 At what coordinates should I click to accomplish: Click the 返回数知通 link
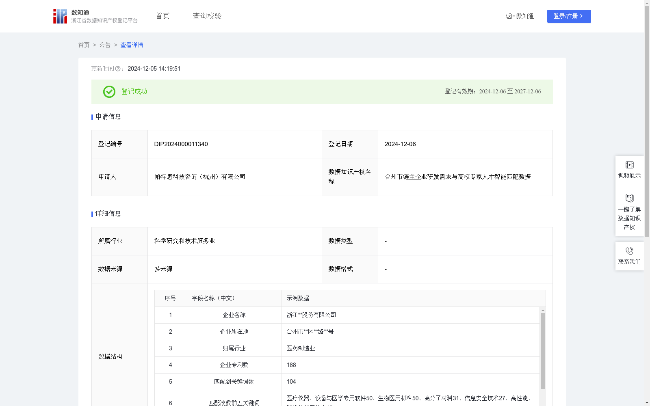(520, 16)
